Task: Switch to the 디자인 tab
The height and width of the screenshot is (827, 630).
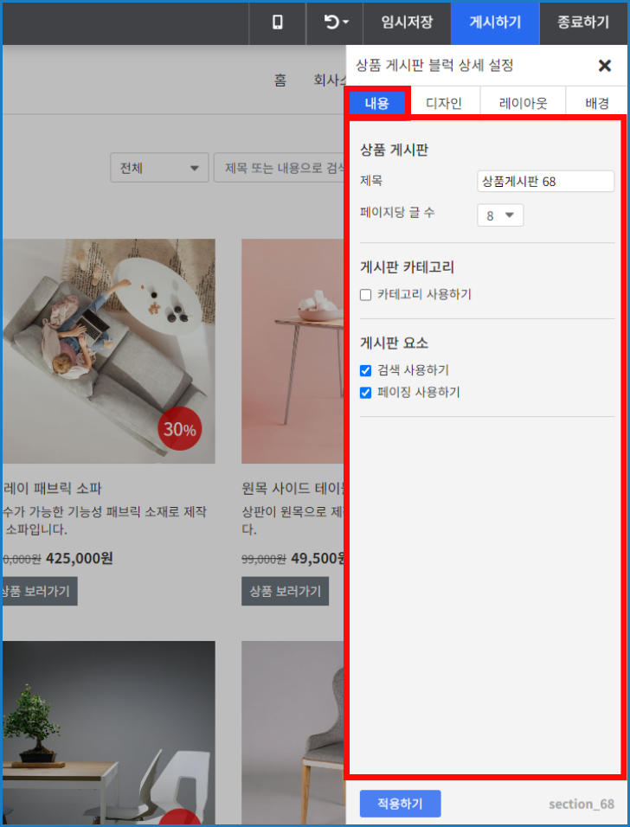Action: tap(444, 104)
